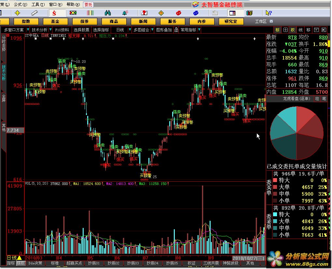Open the books library icon
The height and width of the screenshot is (269, 332).
tap(249, 13)
